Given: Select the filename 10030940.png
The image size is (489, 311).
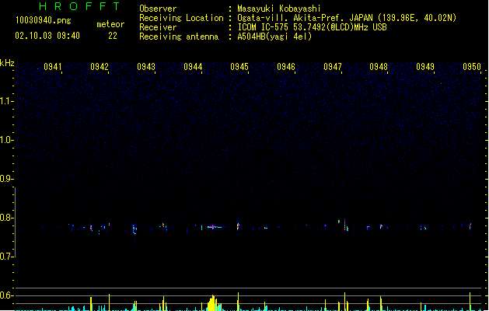Looking at the screenshot, I should tap(43, 20).
